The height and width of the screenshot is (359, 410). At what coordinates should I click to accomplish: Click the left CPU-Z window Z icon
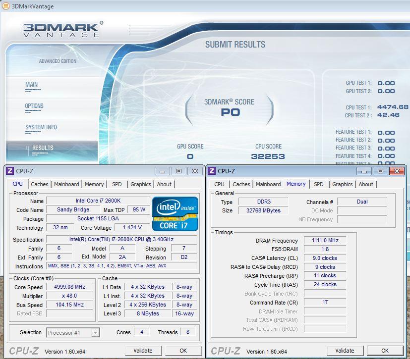[10, 171]
